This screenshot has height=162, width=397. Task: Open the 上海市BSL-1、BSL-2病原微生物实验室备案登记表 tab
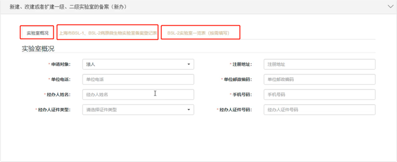tap(108, 33)
